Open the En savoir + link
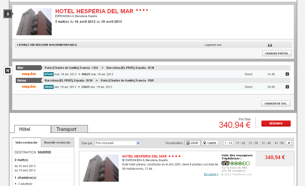305x186 pixels. point(211,174)
